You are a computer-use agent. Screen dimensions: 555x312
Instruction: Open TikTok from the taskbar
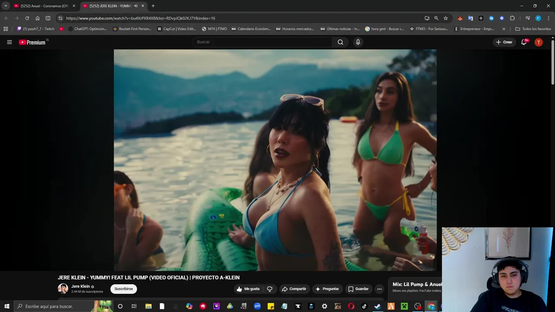pyautogui.click(x=364, y=306)
